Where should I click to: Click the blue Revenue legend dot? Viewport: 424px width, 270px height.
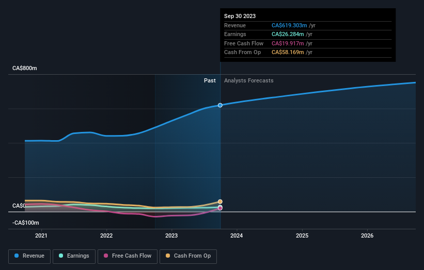click(x=17, y=256)
